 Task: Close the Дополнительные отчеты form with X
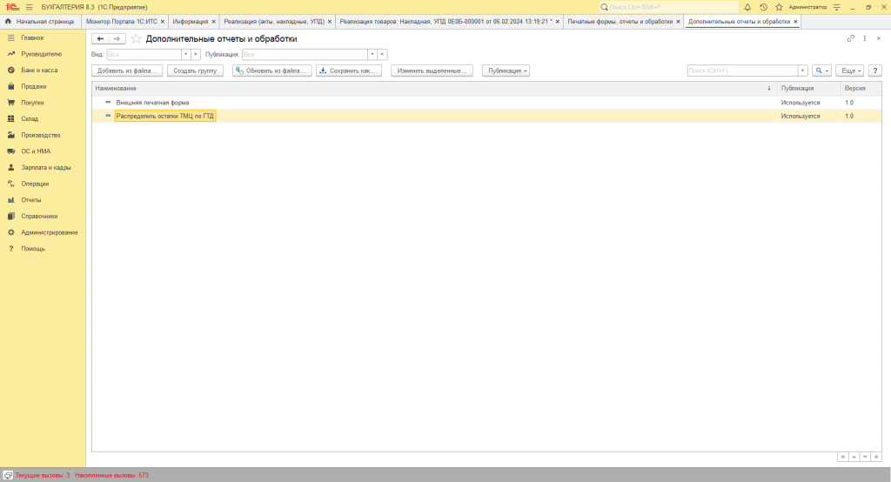point(879,38)
